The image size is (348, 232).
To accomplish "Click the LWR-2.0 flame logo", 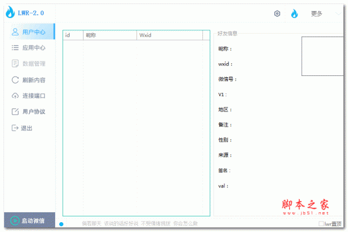I will pyautogui.click(x=10, y=12).
